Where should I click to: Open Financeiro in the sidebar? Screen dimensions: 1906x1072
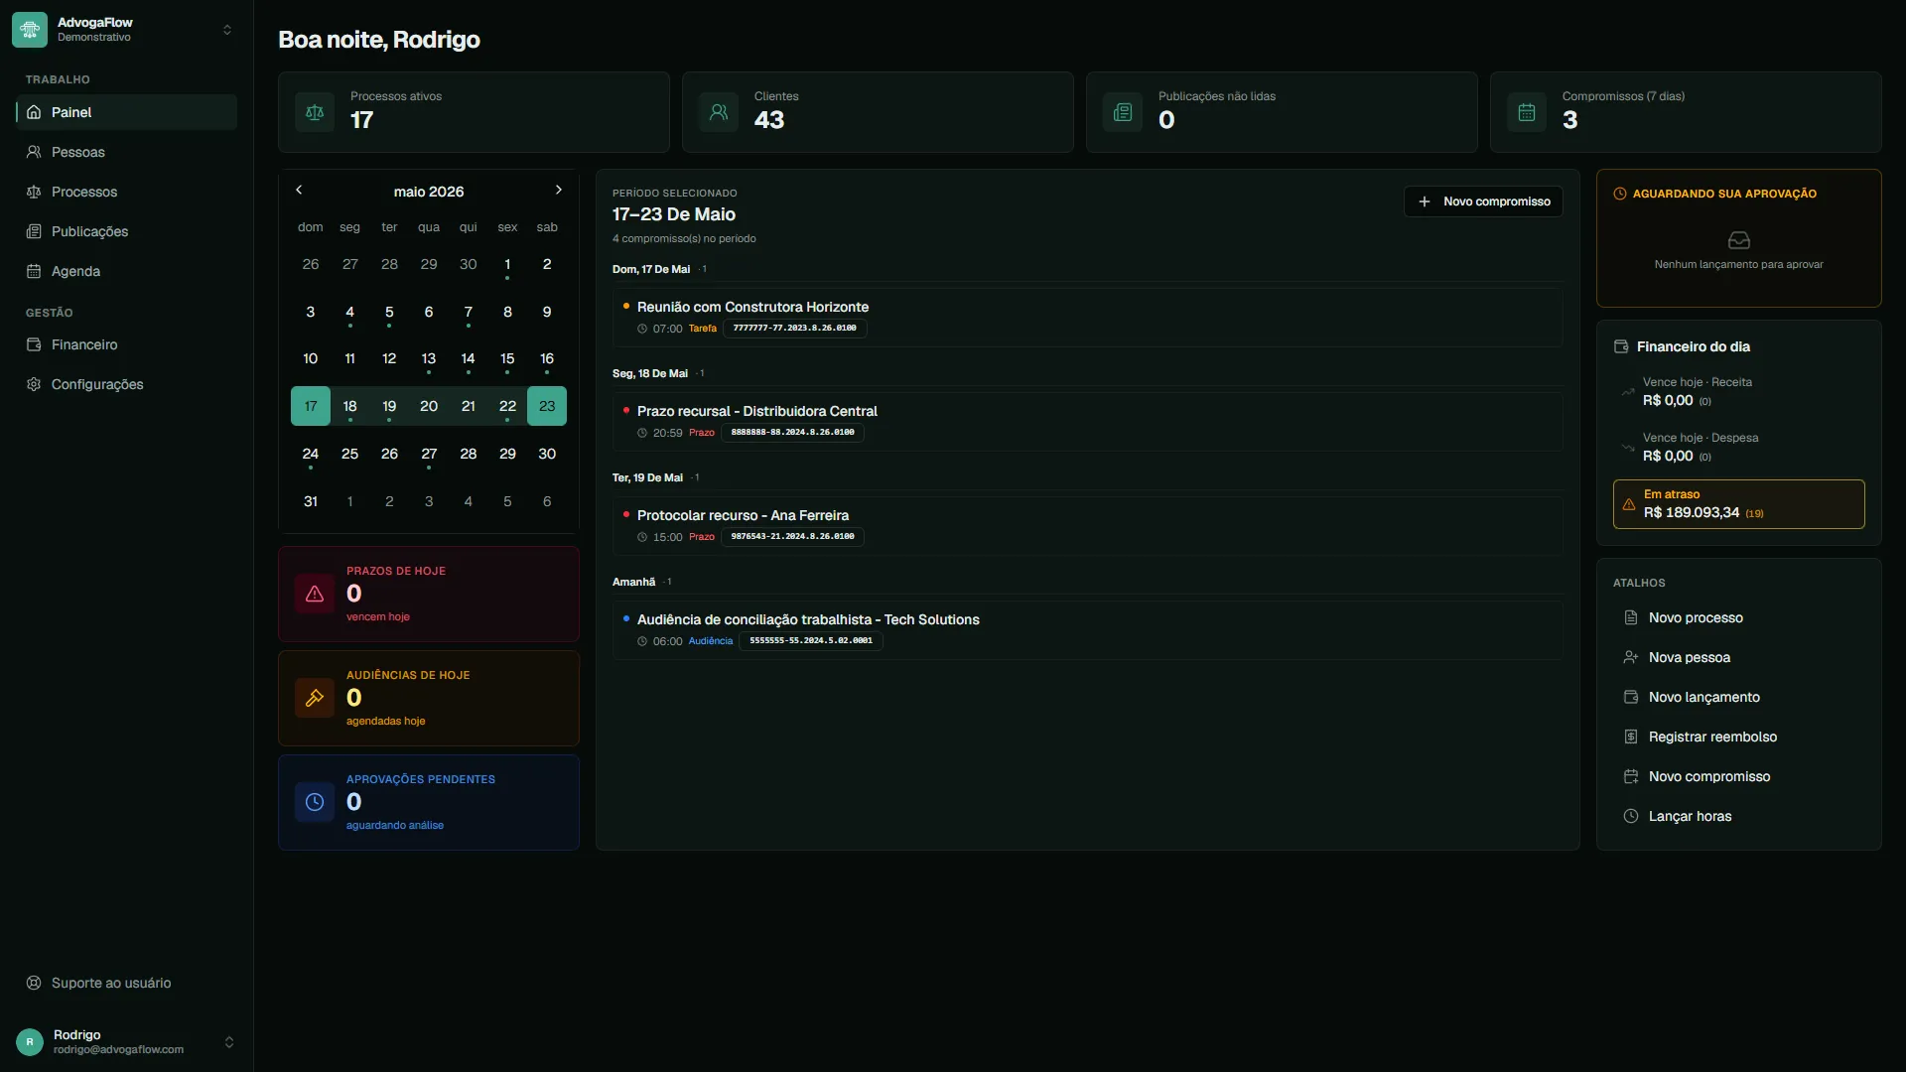coord(126,344)
